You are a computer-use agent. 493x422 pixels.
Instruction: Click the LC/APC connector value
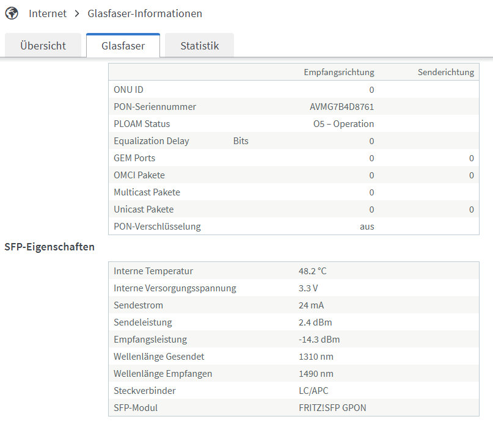(313, 391)
